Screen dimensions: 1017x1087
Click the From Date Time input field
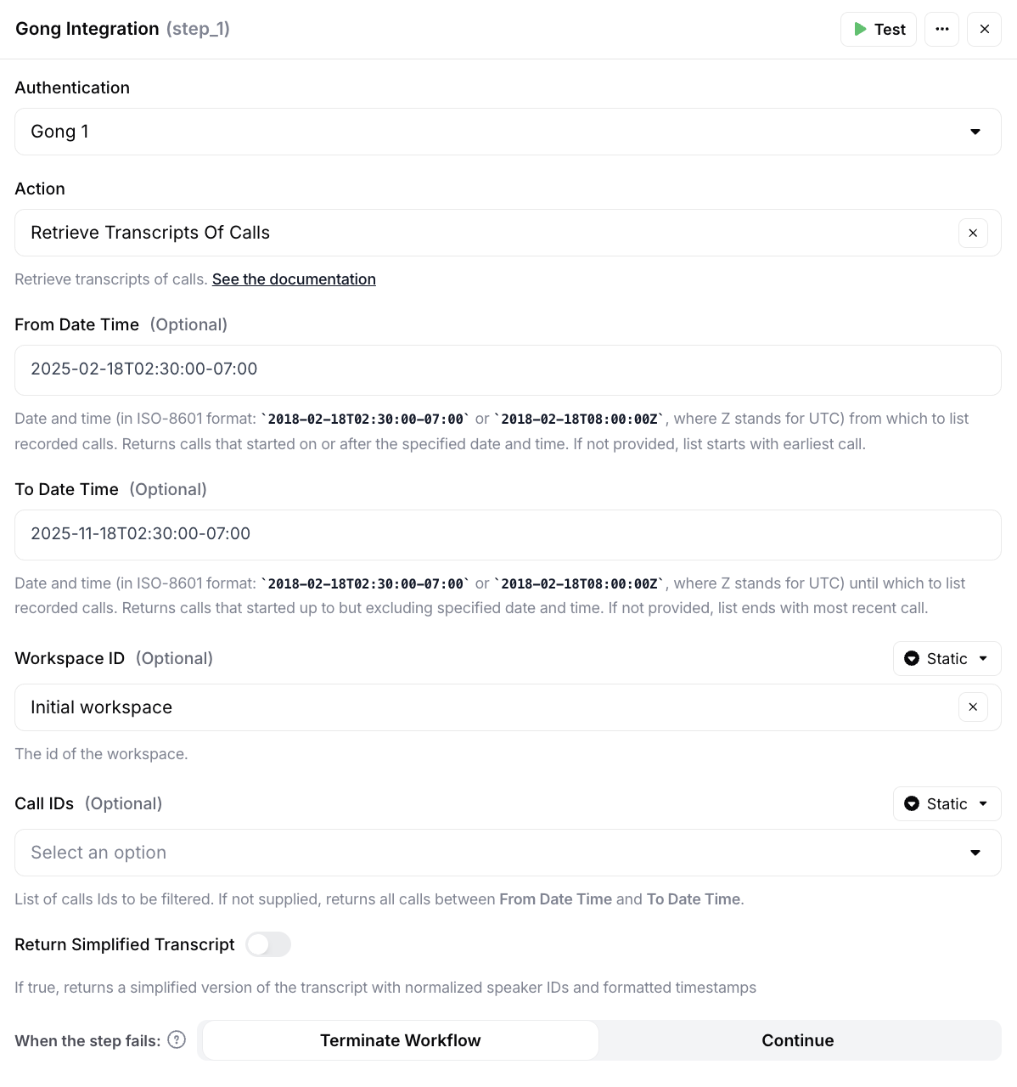point(508,369)
